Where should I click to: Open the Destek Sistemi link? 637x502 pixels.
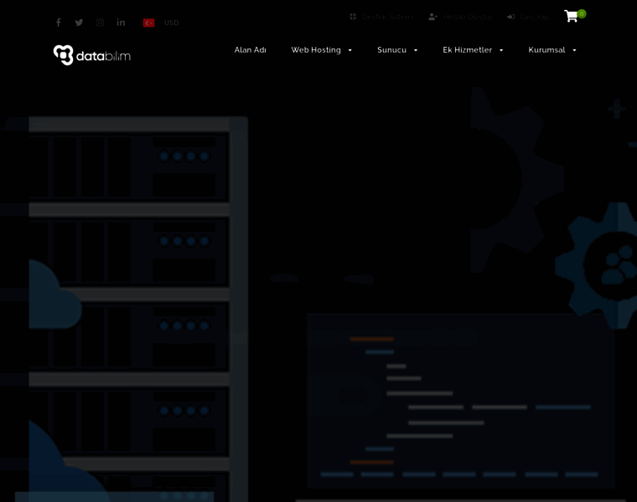pyautogui.click(x=388, y=17)
